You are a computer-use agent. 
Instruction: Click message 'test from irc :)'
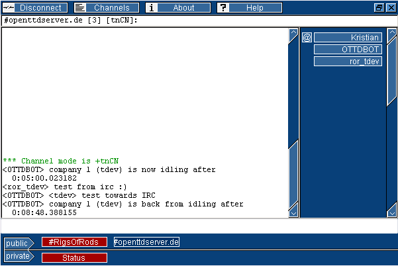90,187
